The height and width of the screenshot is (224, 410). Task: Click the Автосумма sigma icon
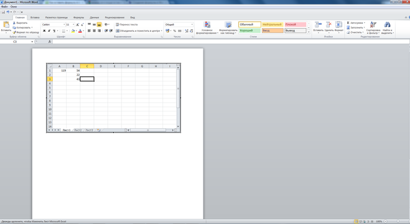click(x=348, y=23)
